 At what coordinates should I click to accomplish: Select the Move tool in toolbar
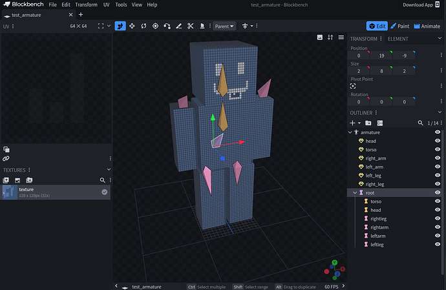click(x=120, y=26)
